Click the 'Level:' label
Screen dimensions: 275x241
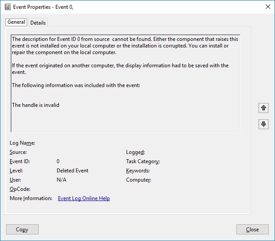coord(16,171)
